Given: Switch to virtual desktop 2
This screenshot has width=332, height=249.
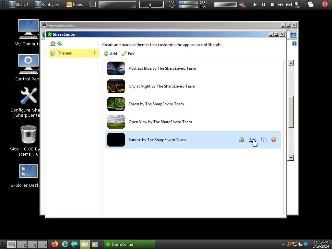Looking at the screenshot, I should click(22, 244).
